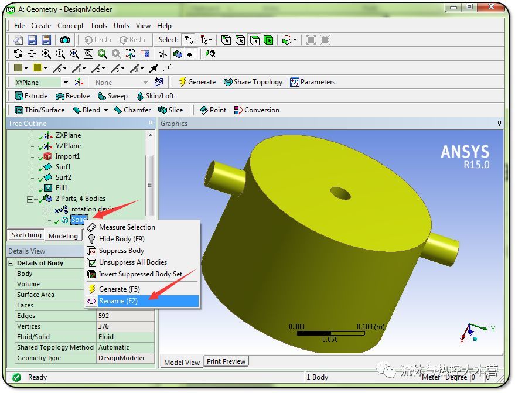Image resolution: width=515 pixels, height=393 pixels.
Task: Click the ISO view icon
Action: (x=131, y=53)
